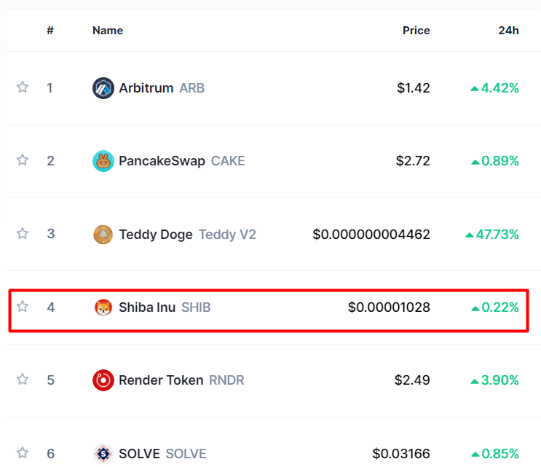541x467 pixels.
Task: Favorite Render Token using its star
Action: [x=23, y=379]
